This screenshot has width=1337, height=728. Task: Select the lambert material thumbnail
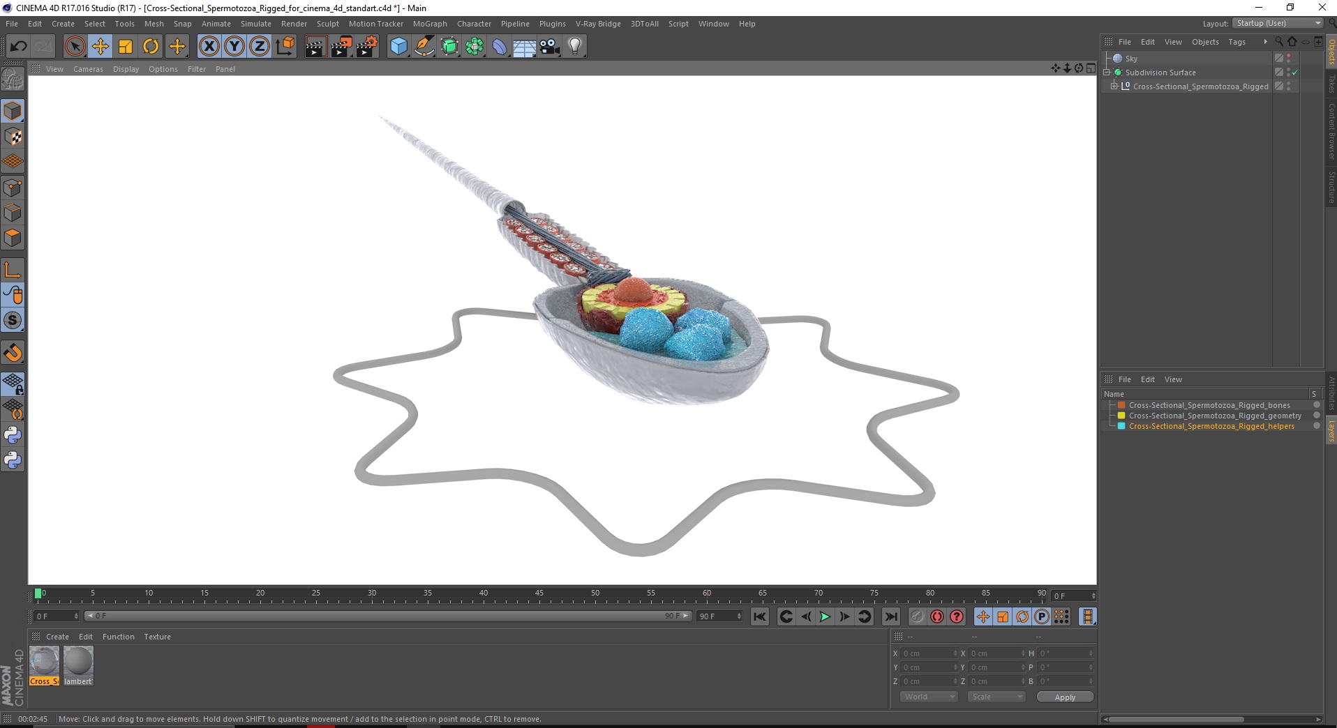[78, 666]
